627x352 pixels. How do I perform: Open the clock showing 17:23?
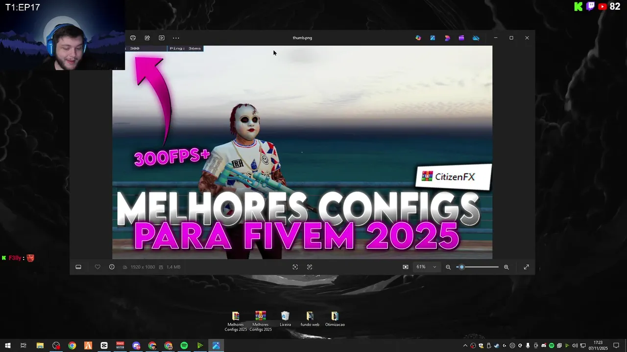pyautogui.click(x=598, y=346)
